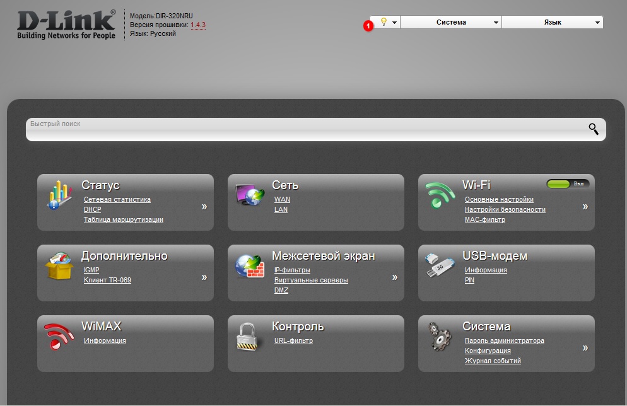Open Пароль администратора link

pyautogui.click(x=504, y=341)
